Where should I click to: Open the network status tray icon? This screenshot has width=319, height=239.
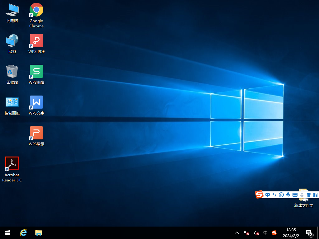[x=247, y=233]
